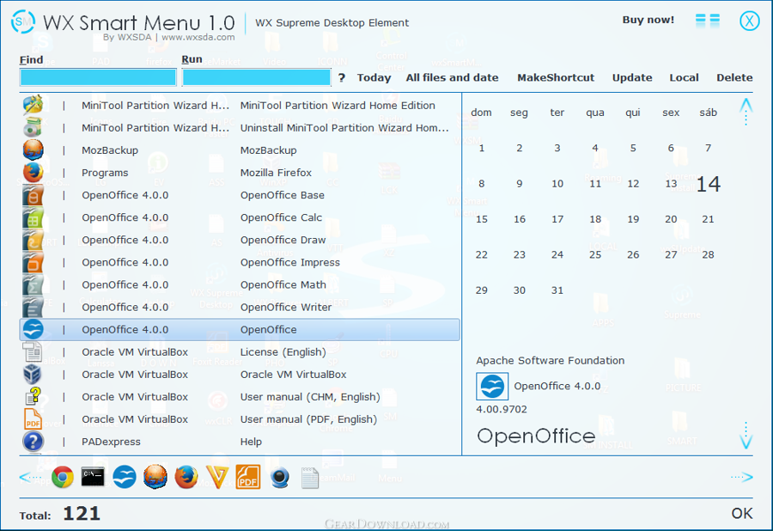Select the "Programs" group name
The width and height of the screenshot is (773, 531).
105,173
